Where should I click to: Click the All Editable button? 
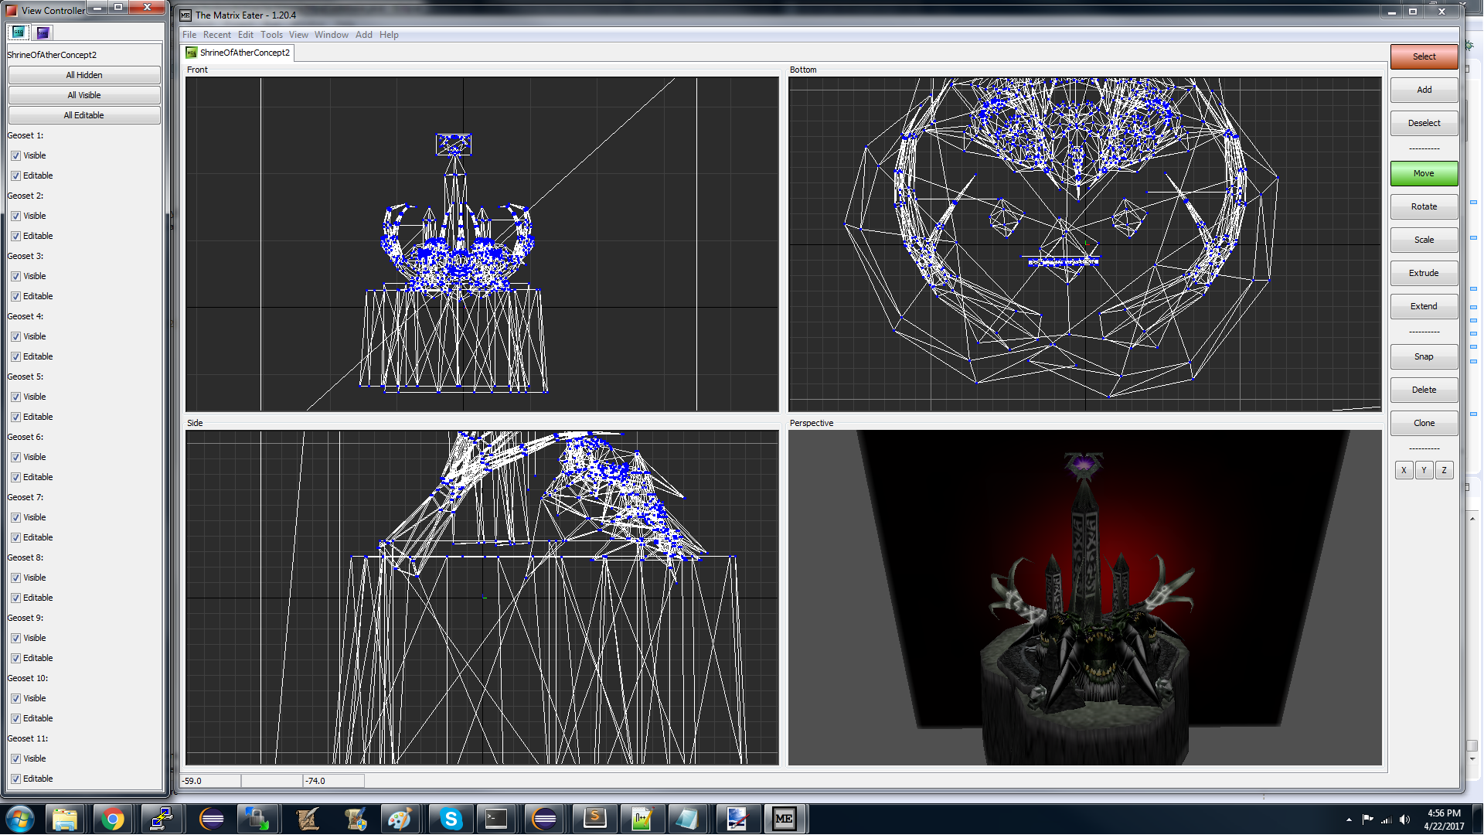[x=84, y=115]
